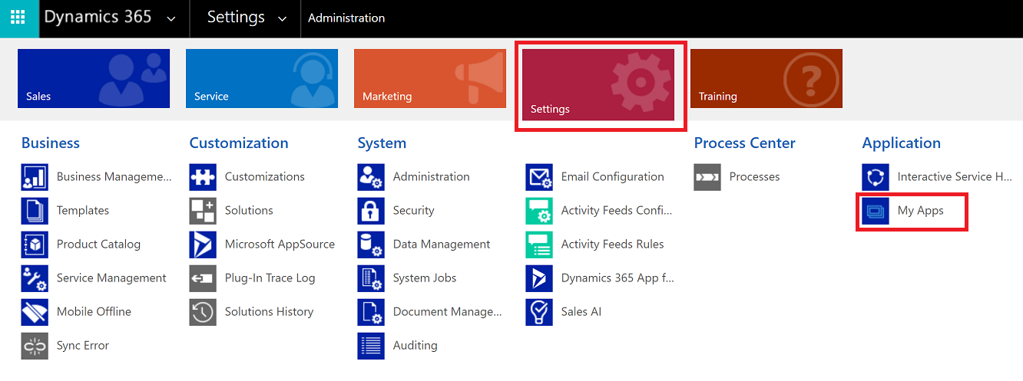Click the Auditing list icon

pyautogui.click(x=371, y=346)
